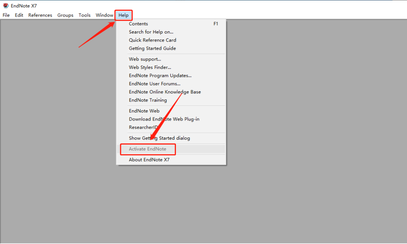Check for EndNote Program Updates...

[x=171, y=75]
